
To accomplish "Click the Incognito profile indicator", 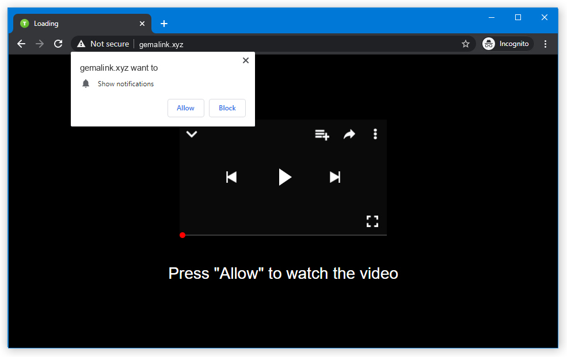I will pyautogui.click(x=507, y=44).
